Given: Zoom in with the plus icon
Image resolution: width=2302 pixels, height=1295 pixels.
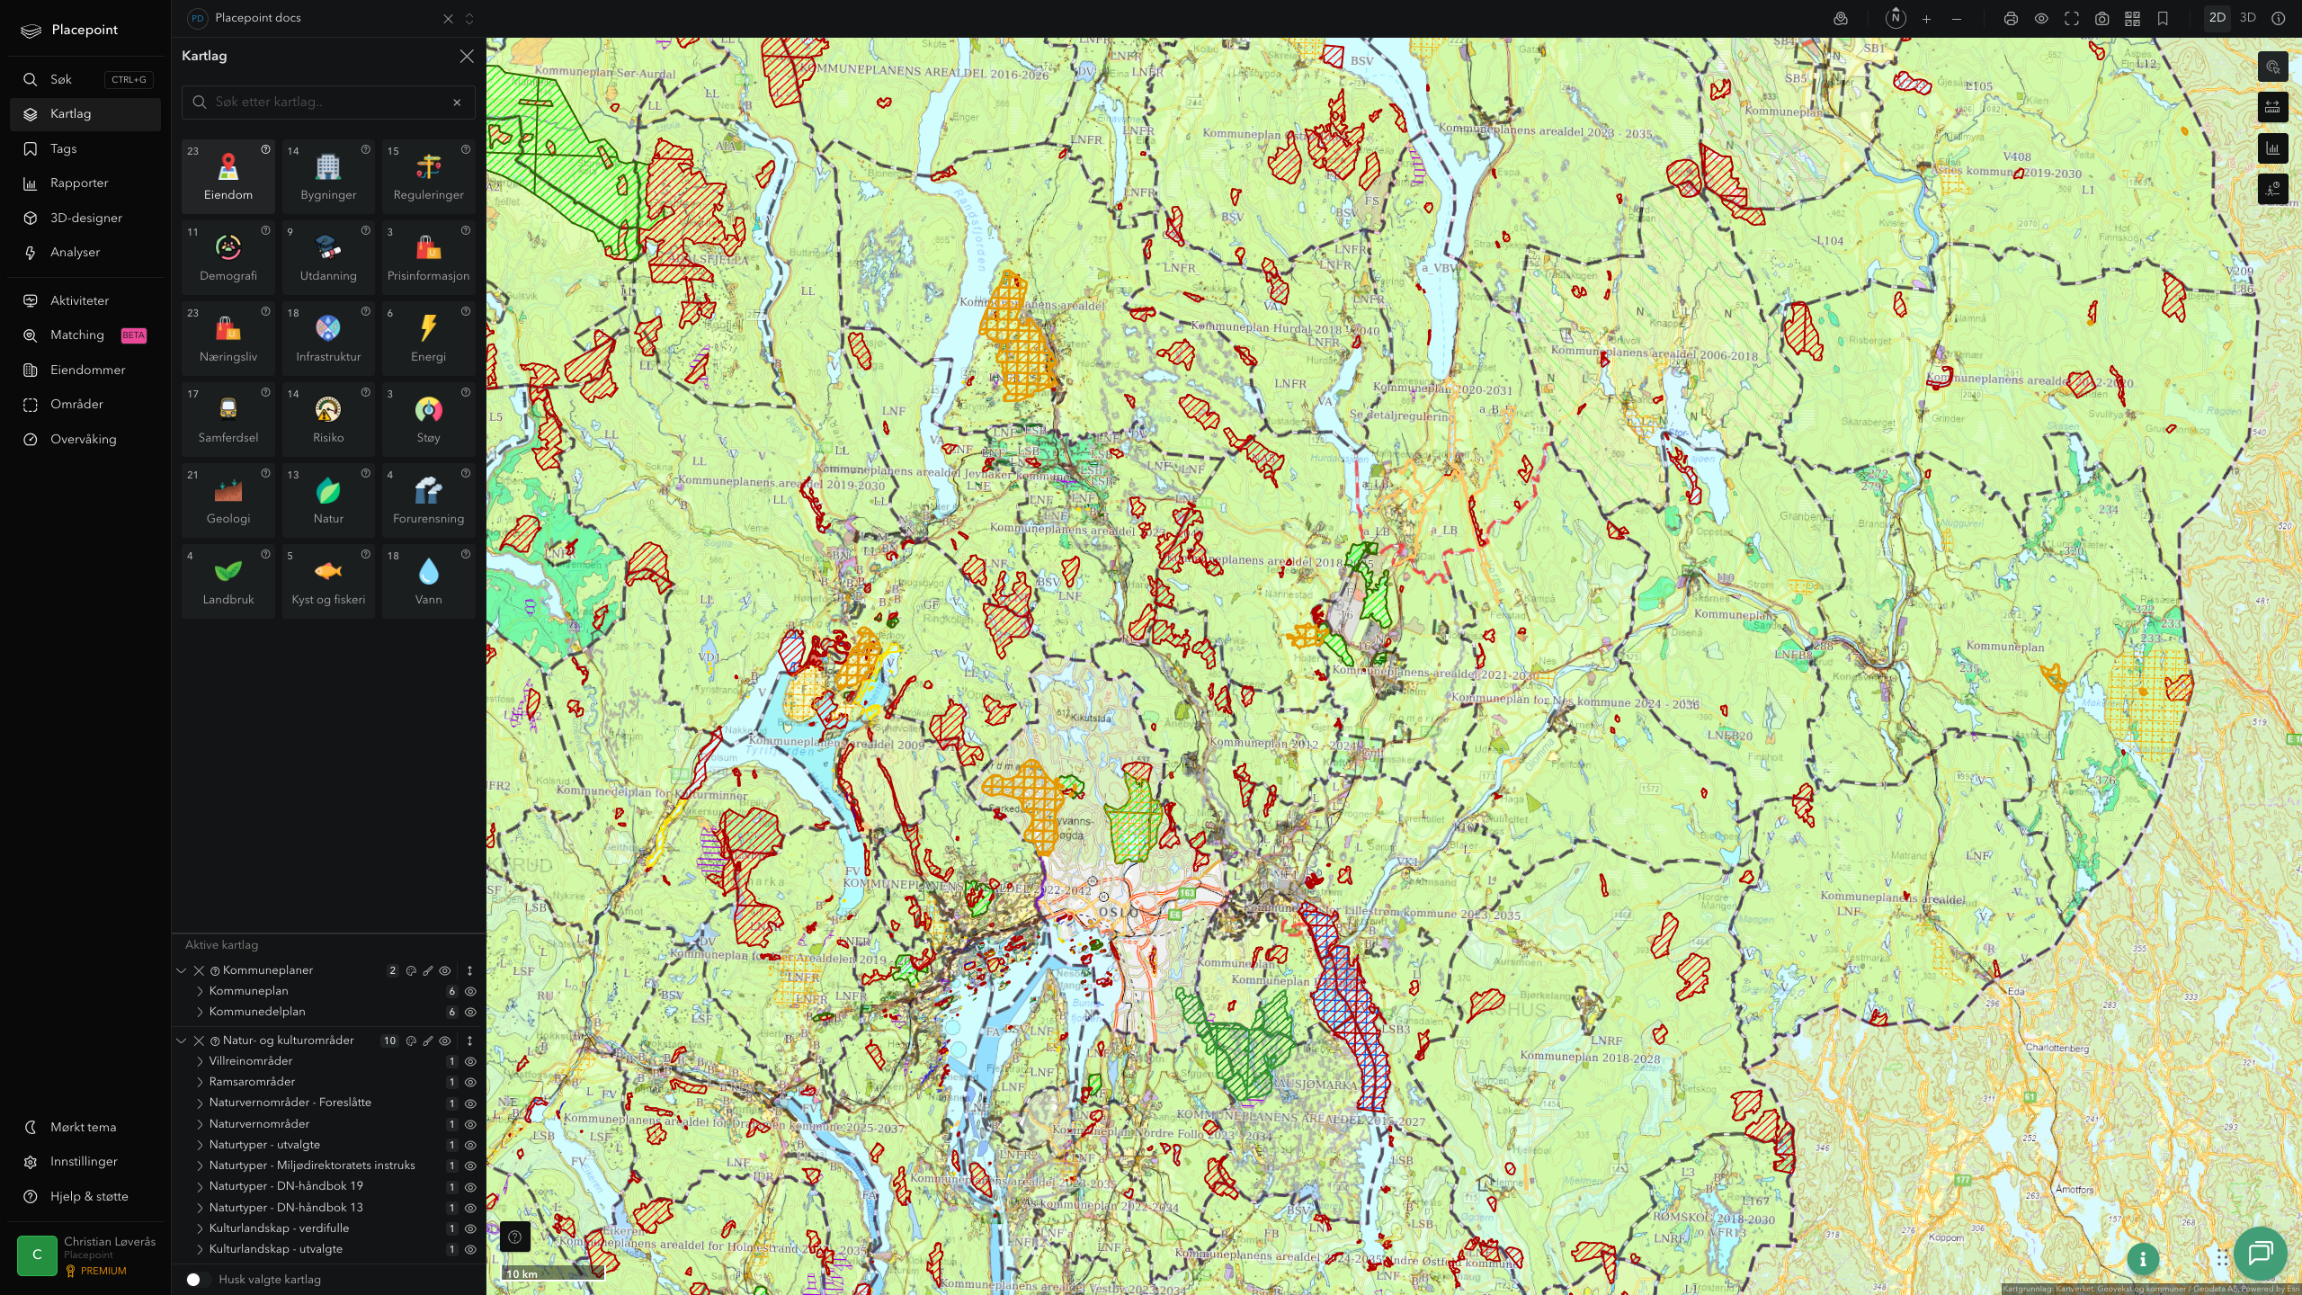Looking at the screenshot, I should [1926, 19].
